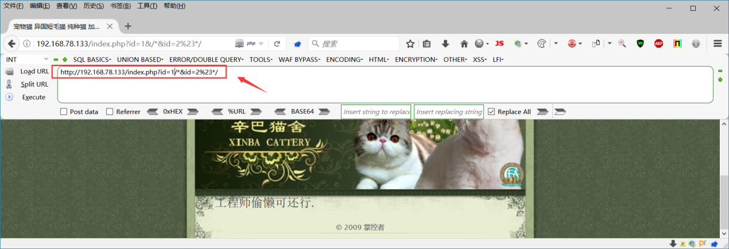The height and width of the screenshot is (249, 729).
Task: Expand the SQL BASICS menu
Action: pyautogui.click(x=92, y=59)
